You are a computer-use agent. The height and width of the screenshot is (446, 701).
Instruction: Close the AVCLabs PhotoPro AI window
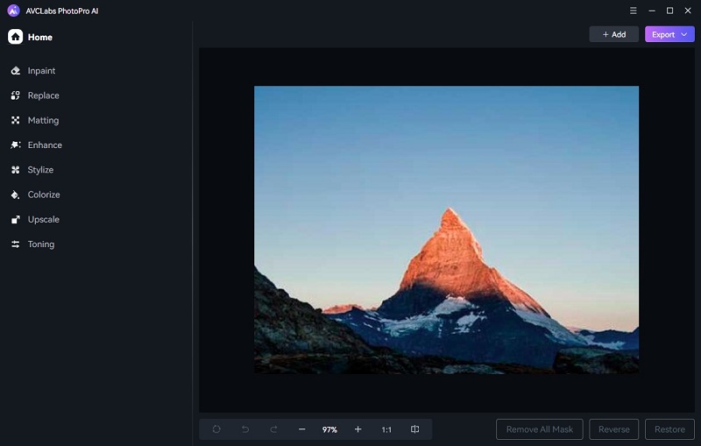688,11
